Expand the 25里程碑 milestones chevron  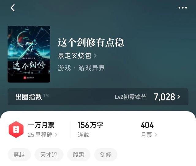click(56, 135)
